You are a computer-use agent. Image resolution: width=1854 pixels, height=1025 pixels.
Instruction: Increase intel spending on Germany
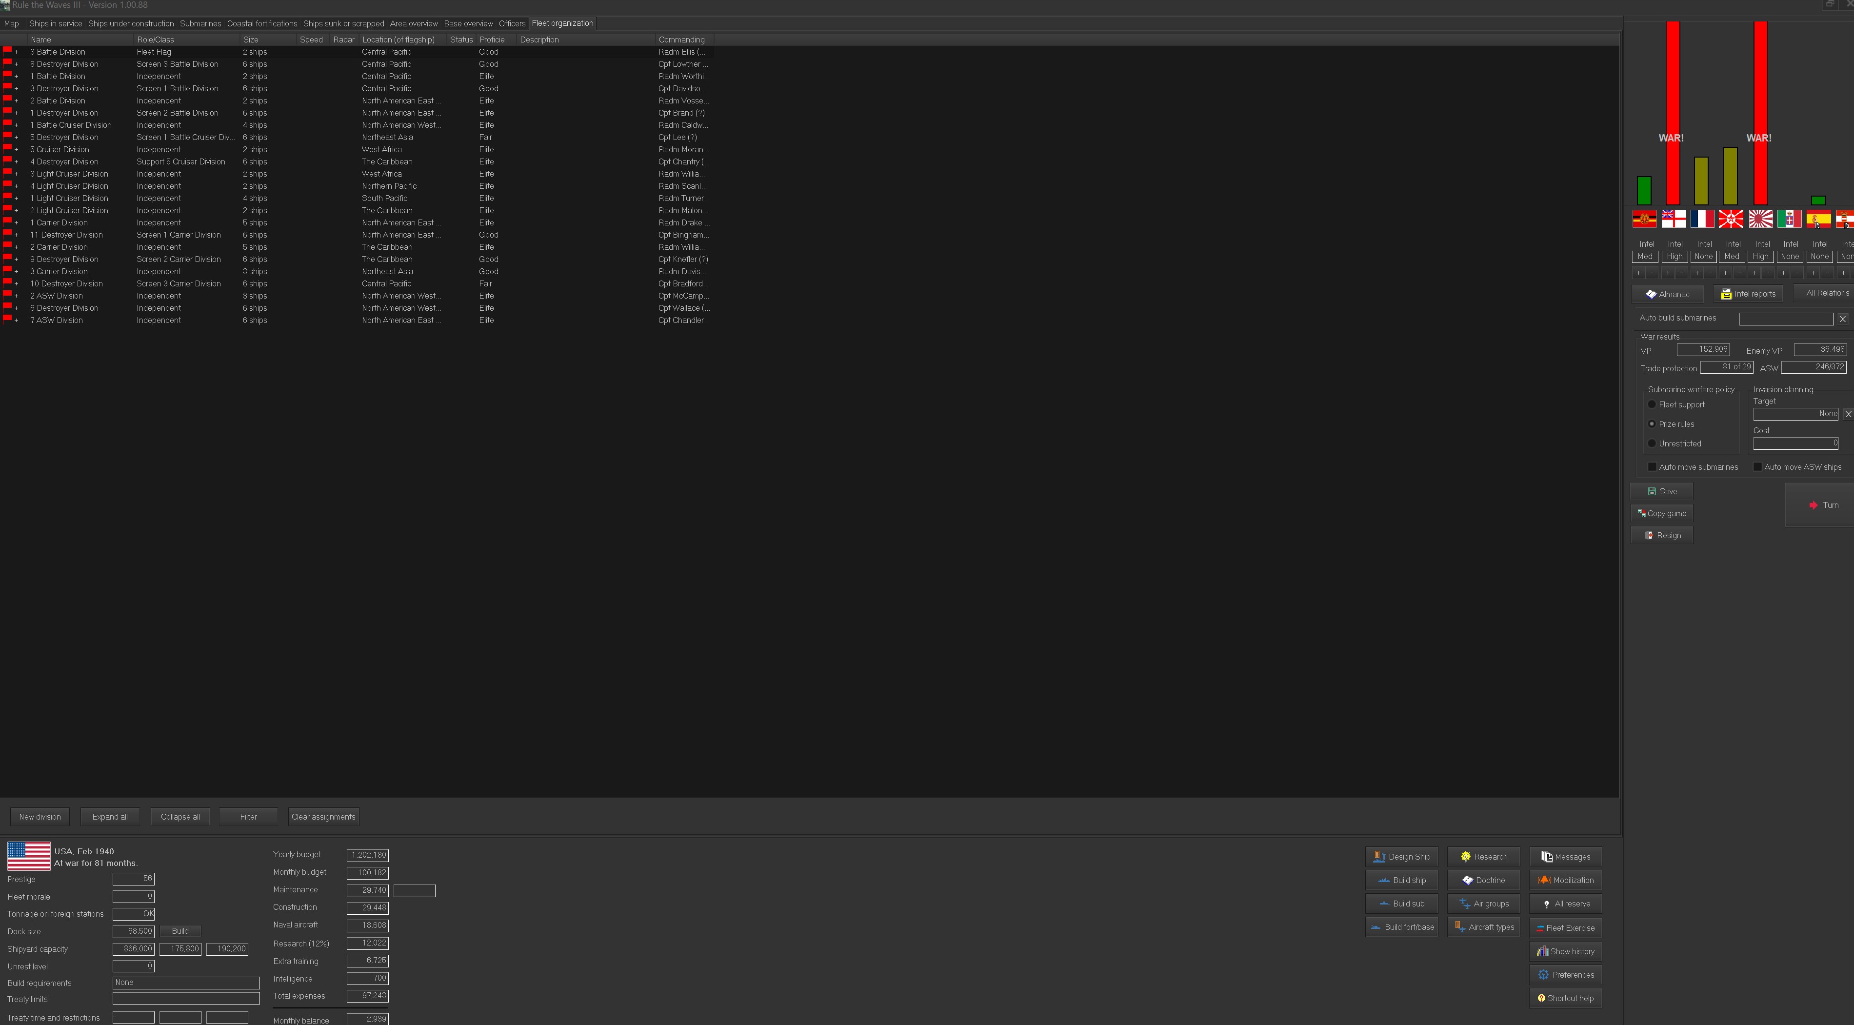1639,273
